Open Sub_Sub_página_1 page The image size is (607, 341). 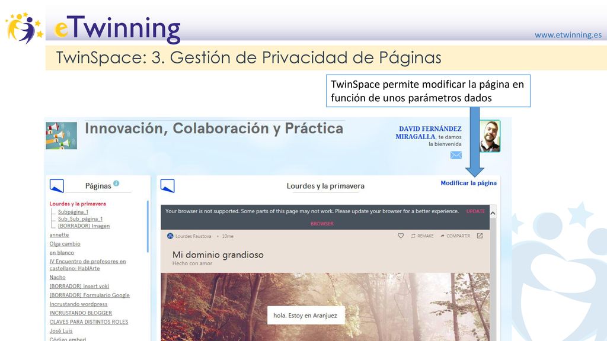[80, 219]
